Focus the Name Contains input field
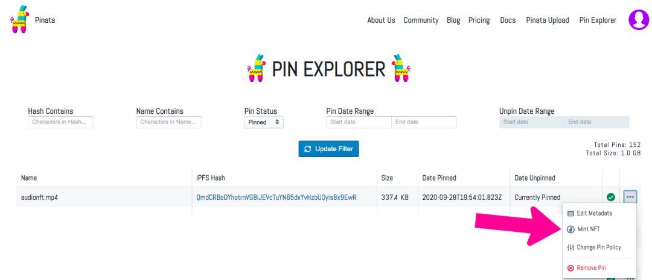652x280 pixels. click(168, 122)
